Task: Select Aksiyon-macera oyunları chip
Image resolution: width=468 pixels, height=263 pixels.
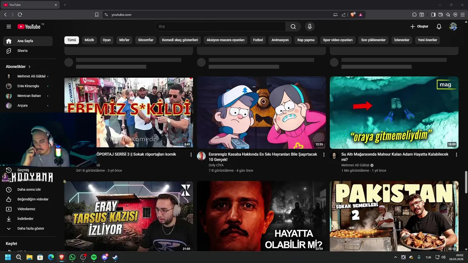Action: [226, 40]
